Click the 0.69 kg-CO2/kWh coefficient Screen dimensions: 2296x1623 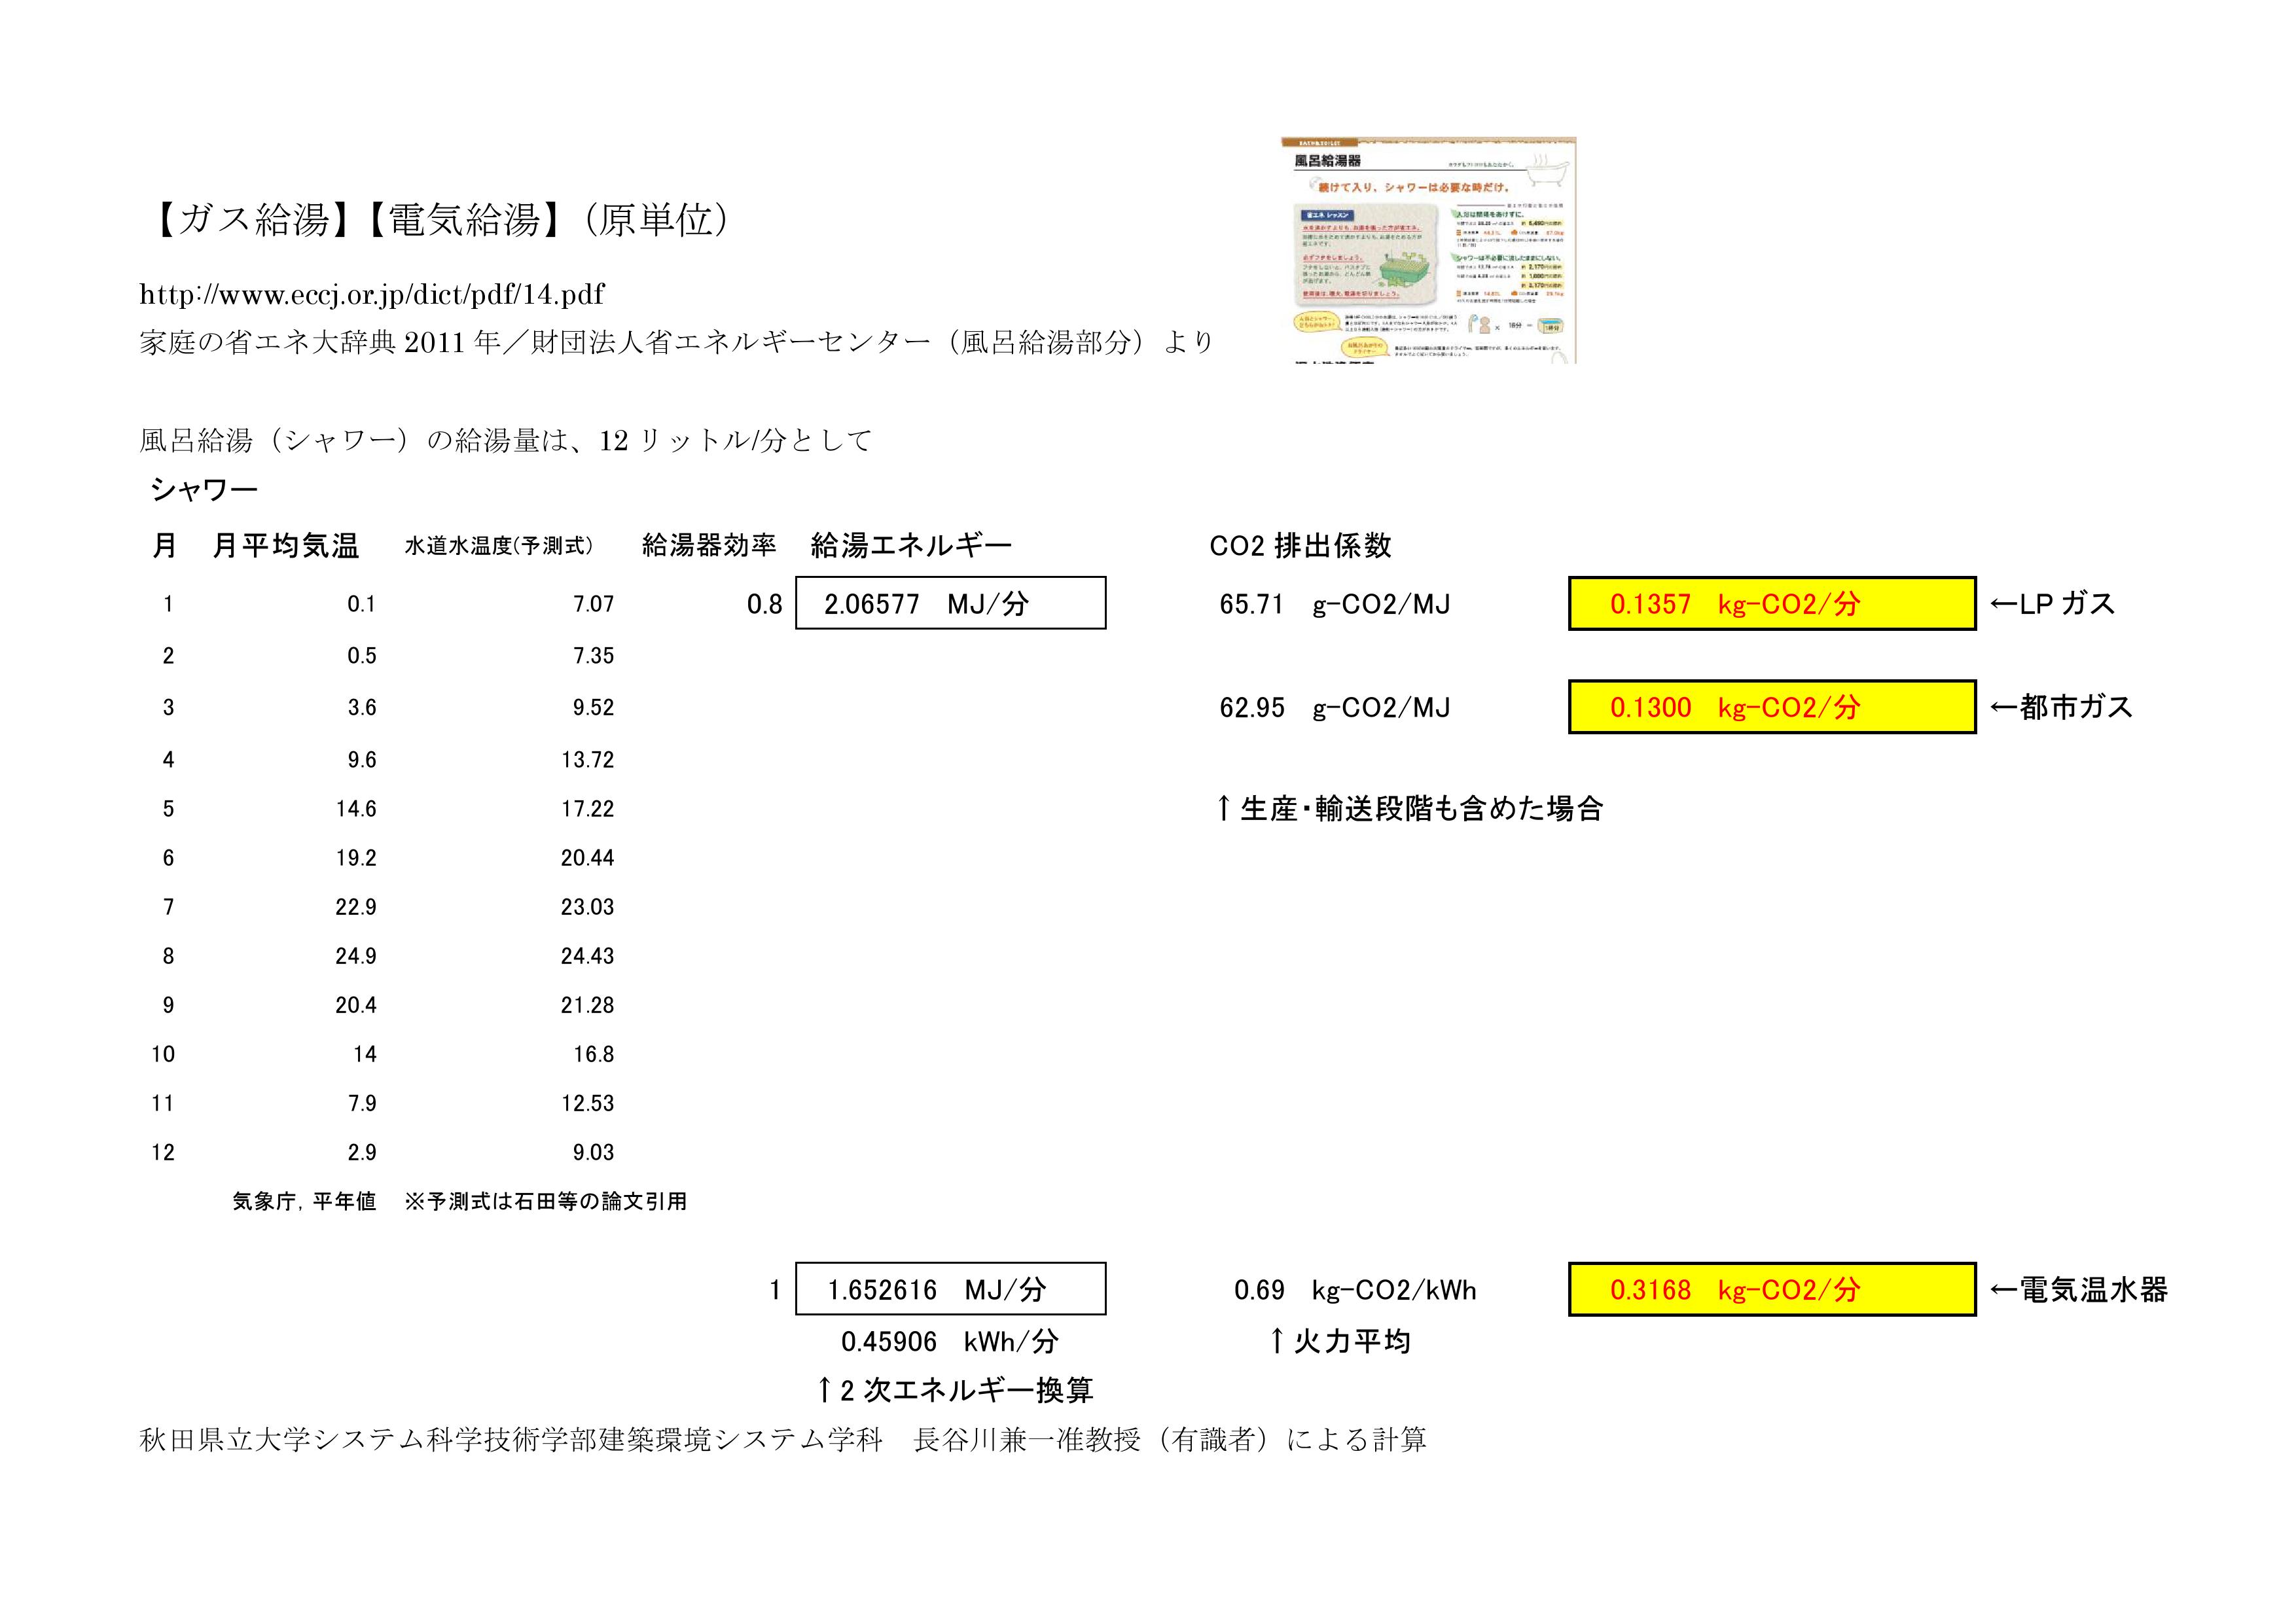click(1354, 1290)
